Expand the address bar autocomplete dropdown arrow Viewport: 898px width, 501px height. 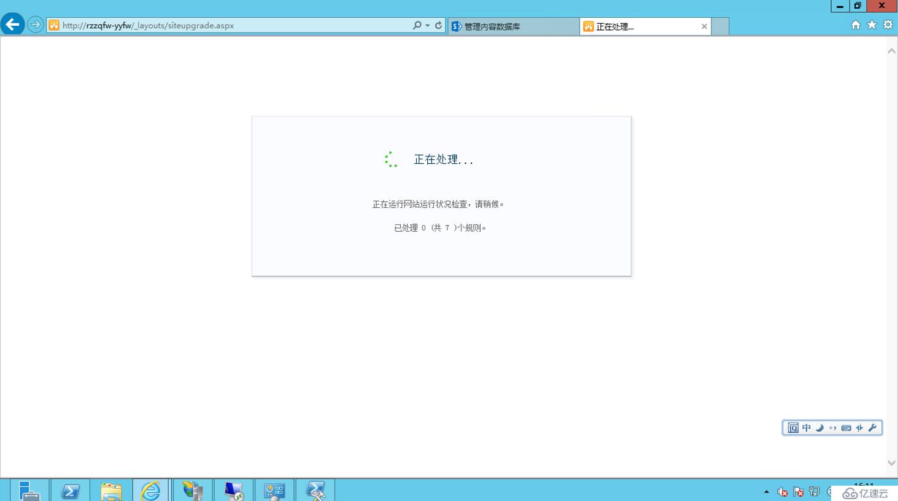427,26
